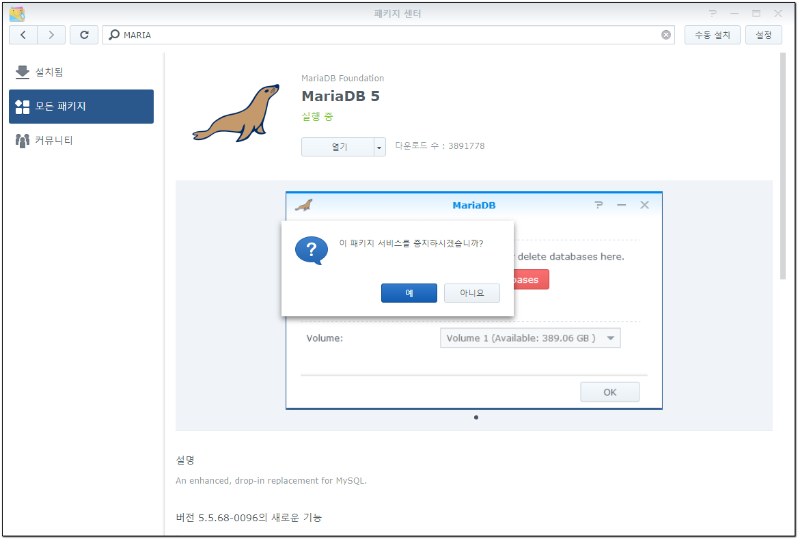
Task: Maximize the Package Center window
Action: [x=756, y=14]
